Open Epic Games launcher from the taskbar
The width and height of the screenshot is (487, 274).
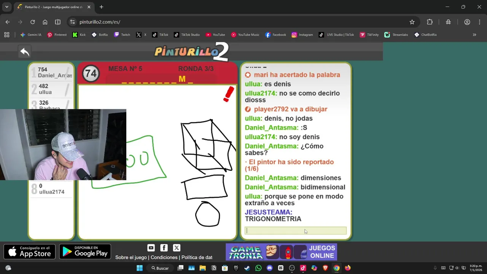point(236,268)
